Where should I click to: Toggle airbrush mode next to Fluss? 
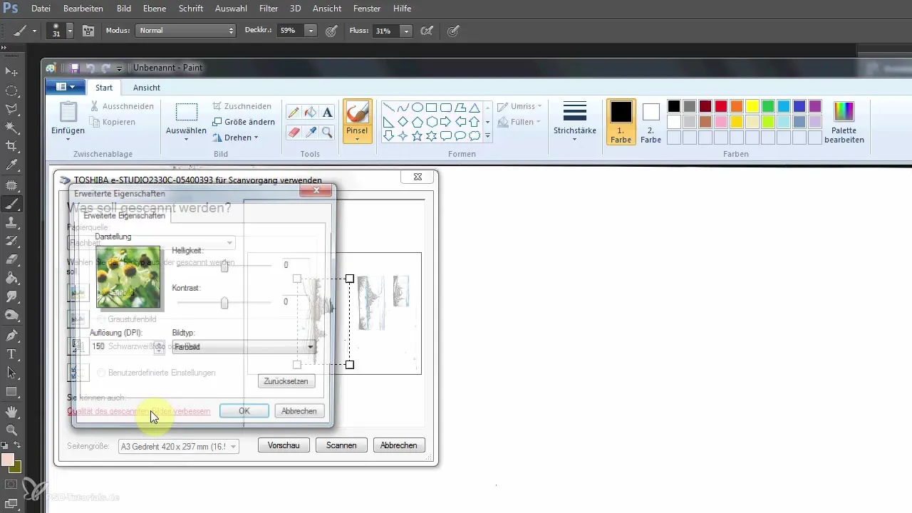click(427, 31)
